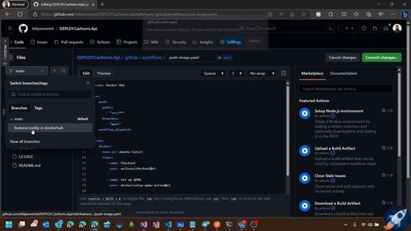Screen dimensions: 411x231
Task: Select the Edit tab
Action: pos(86,73)
